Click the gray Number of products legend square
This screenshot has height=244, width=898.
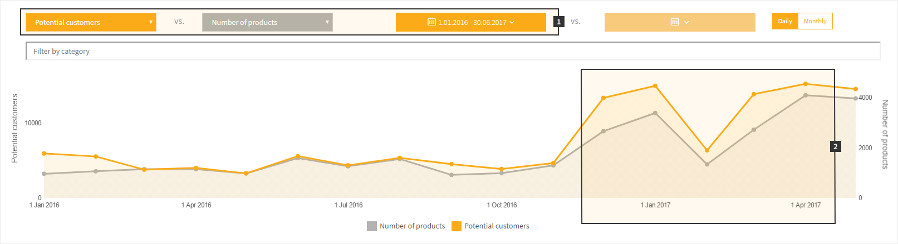pos(372,226)
